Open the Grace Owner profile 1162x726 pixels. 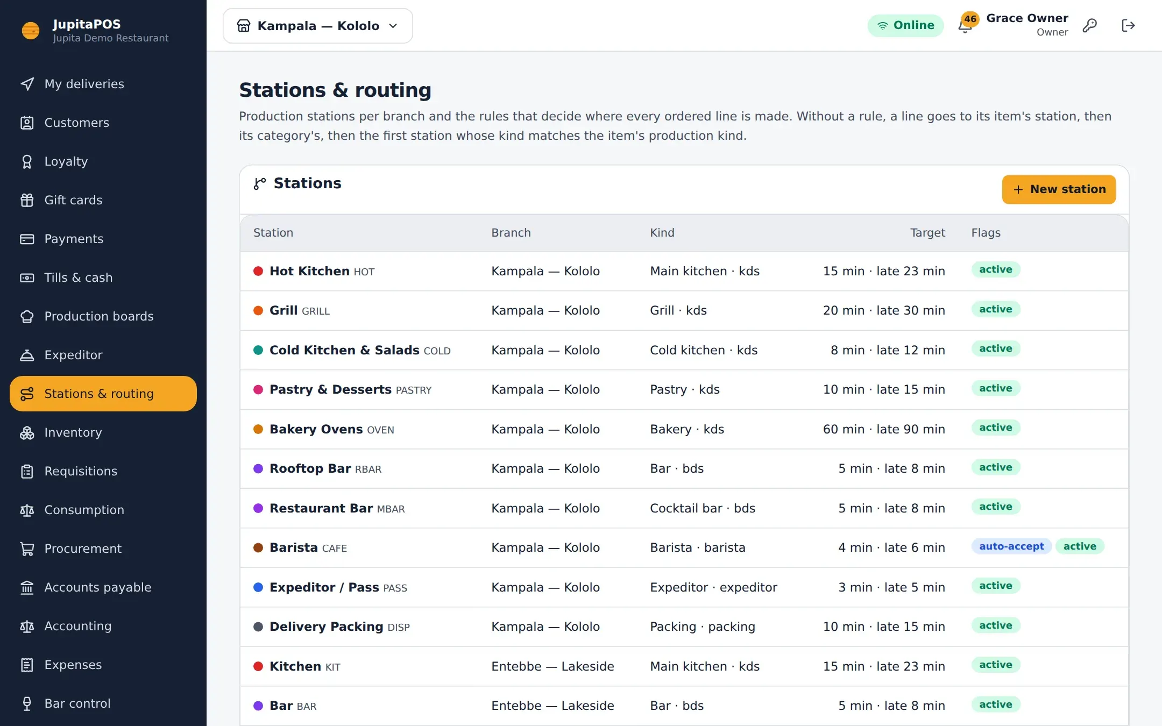coord(1027,25)
